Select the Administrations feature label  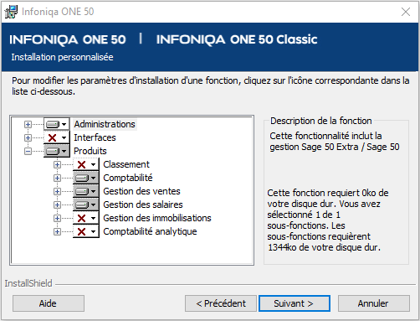105,124
